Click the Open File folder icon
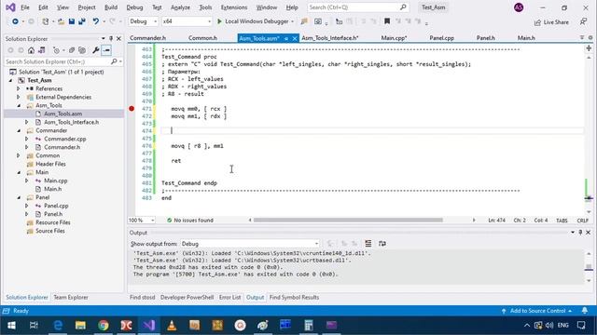The height and width of the screenshot is (335, 597). 61,21
